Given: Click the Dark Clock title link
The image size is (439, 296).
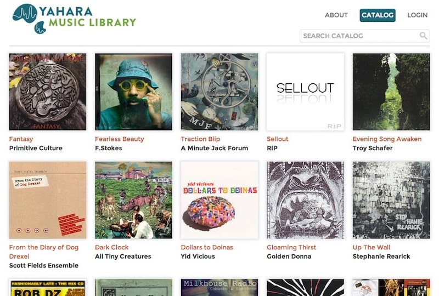Looking at the screenshot, I should pos(112,247).
